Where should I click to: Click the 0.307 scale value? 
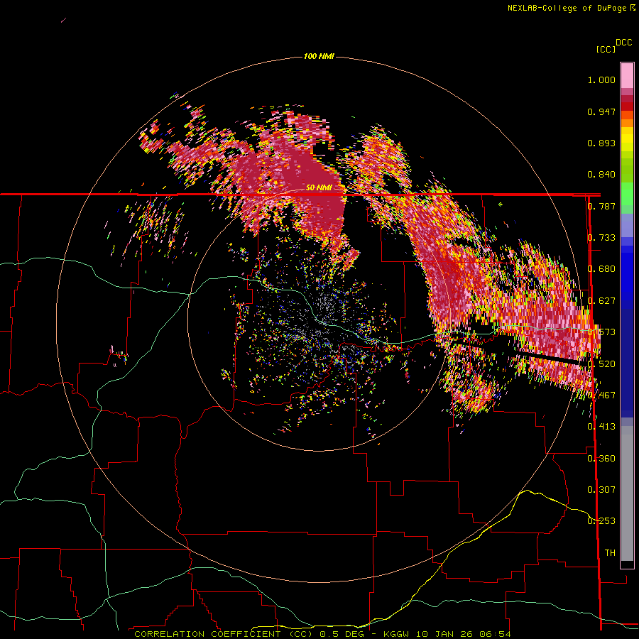pos(601,489)
